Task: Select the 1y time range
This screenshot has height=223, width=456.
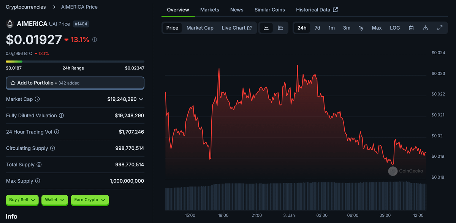Action: pos(361,28)
